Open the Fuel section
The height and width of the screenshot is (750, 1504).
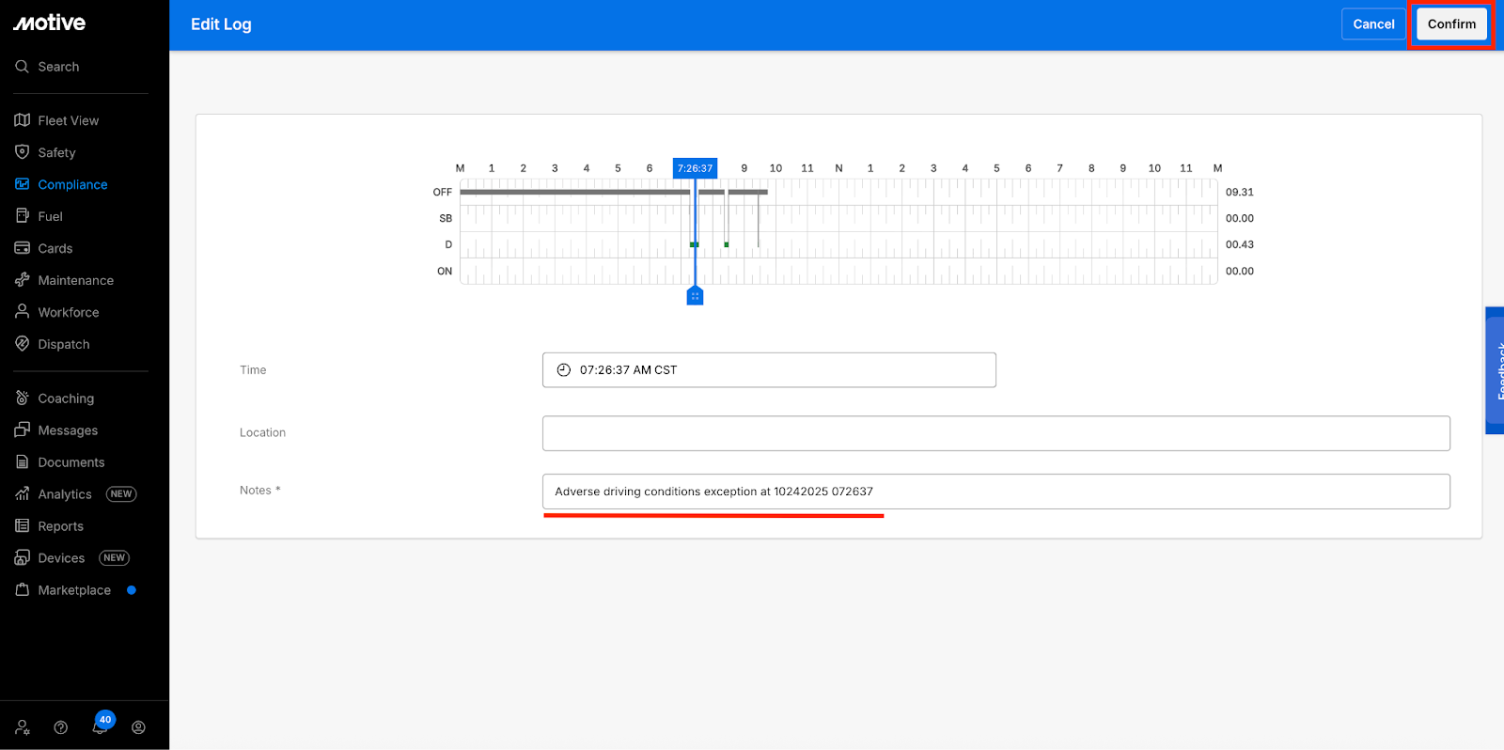(50, 216)
